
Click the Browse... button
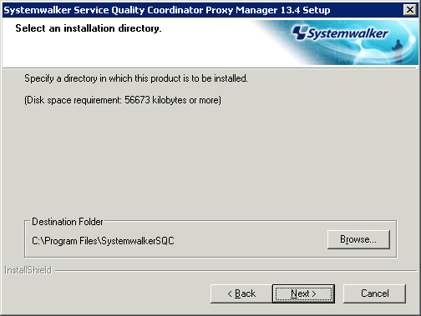point(358,239)
